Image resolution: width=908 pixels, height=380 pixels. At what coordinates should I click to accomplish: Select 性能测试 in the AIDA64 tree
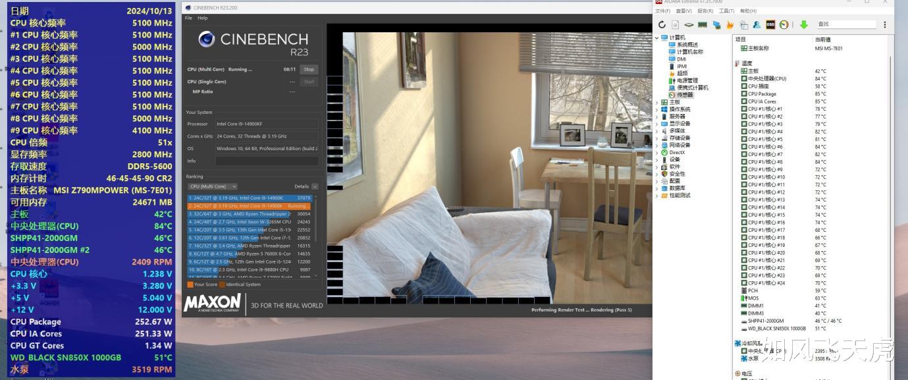tap(680, 196)
